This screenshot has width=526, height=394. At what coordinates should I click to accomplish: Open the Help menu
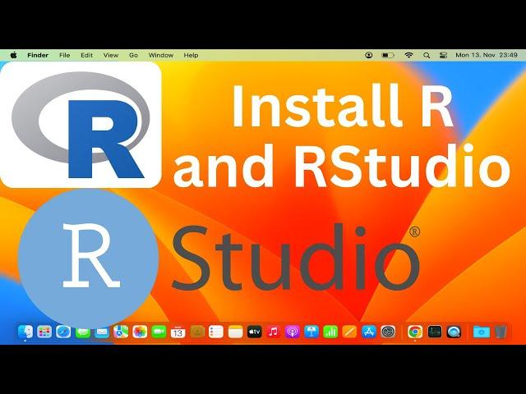click(191, 55)
